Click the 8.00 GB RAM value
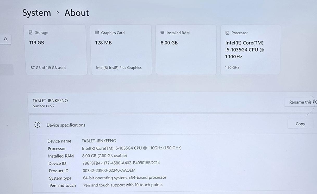The width and height of the screenshot is (317, 194). pyautogui.click(x=169, y=43)
